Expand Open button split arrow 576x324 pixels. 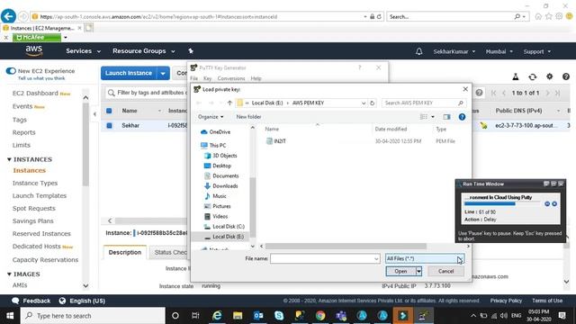coord(418,271)
